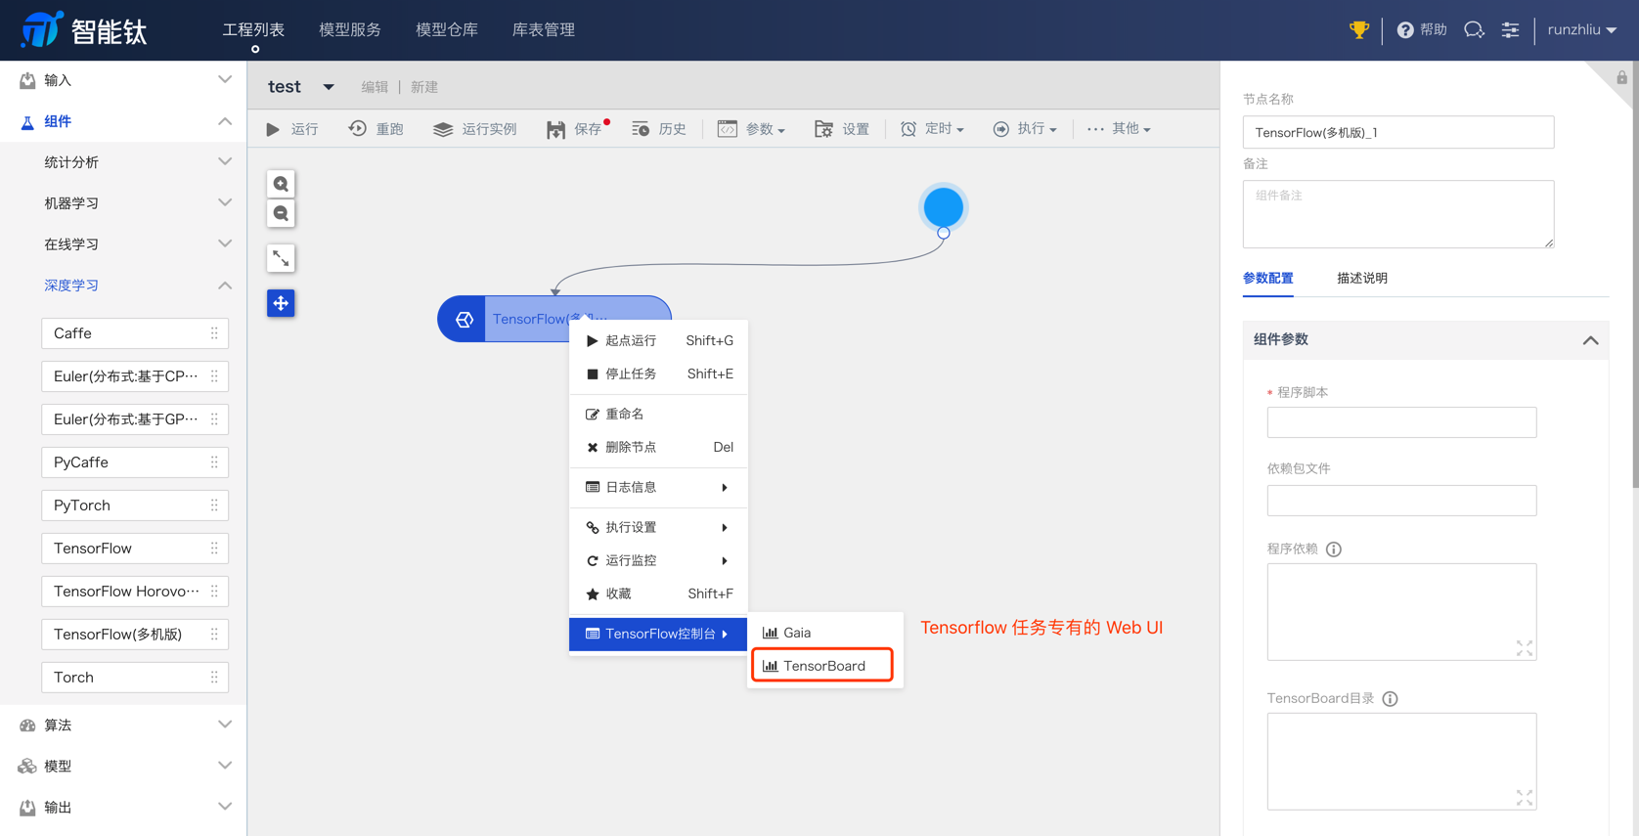1639x836 pixels.
Task: Open 执行设置 submenu
Action: (658, 527)
